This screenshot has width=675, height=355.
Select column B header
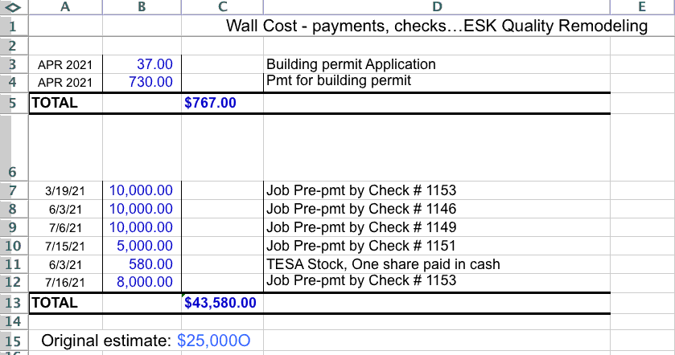point(142,7)
